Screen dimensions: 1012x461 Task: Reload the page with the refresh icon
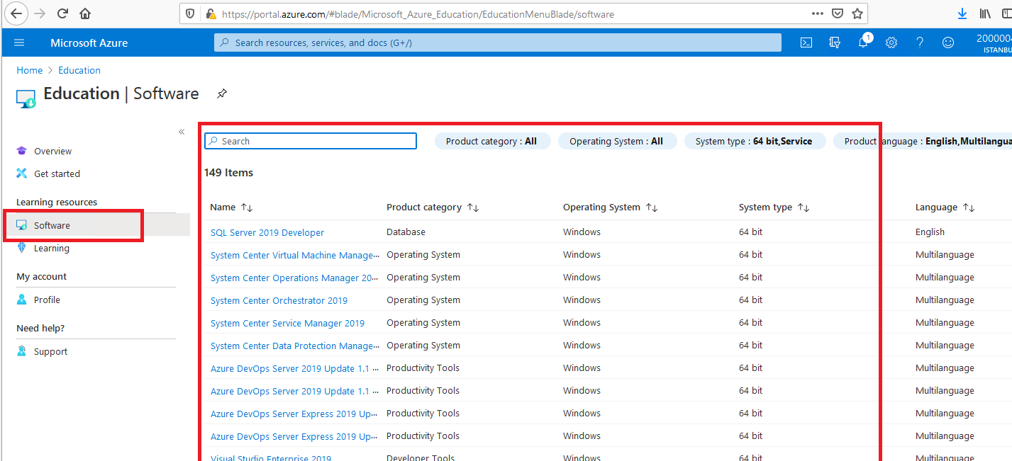coord(62,13)
